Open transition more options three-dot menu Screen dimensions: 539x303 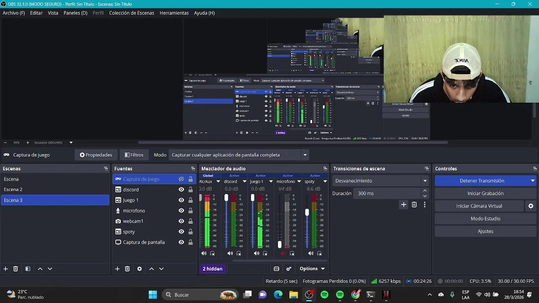click(x=424, y=205)
